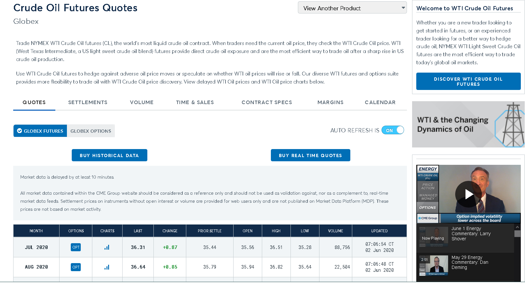Select the Globex Options option

[91, 131]
